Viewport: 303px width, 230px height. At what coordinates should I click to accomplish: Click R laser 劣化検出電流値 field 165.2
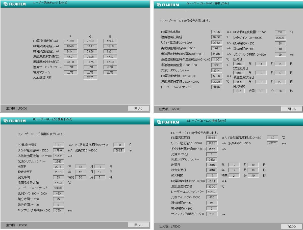58,156
